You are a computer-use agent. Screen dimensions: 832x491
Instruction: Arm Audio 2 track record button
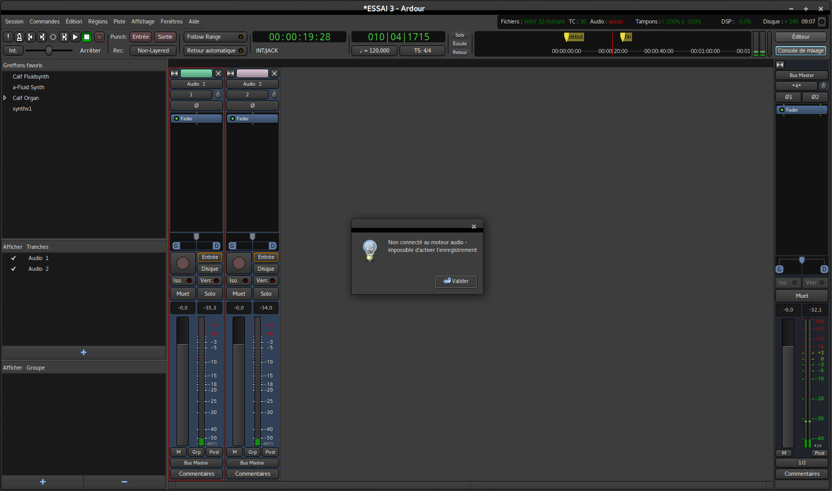239,263
